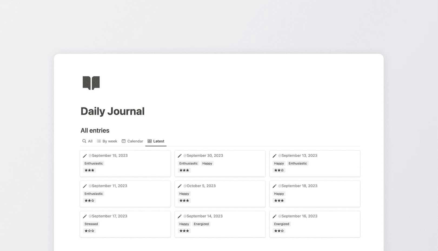This screenshot has width=438, height=251.
Task: Click the @September 30, 2023 date mention
Action: coord(204,155)
